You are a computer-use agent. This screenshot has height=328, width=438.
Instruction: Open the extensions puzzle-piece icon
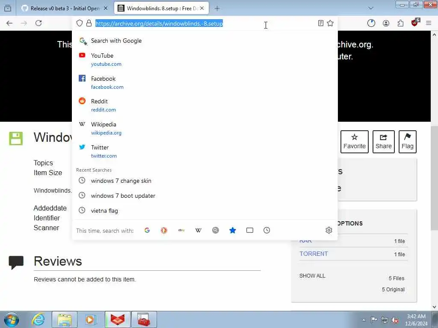pos(400,23)
